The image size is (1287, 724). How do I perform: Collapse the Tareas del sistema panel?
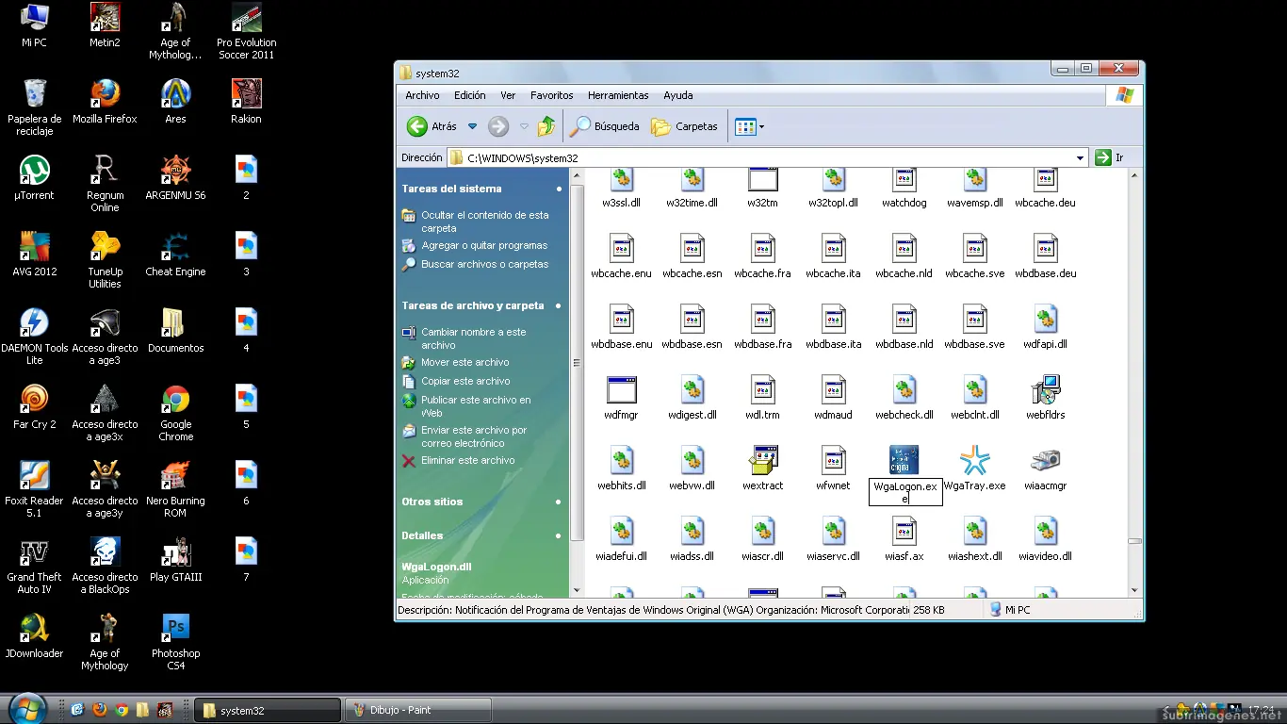[559, 189]
